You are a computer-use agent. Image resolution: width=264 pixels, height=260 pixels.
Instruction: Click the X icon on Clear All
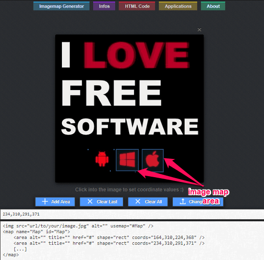tap(138, 202)
